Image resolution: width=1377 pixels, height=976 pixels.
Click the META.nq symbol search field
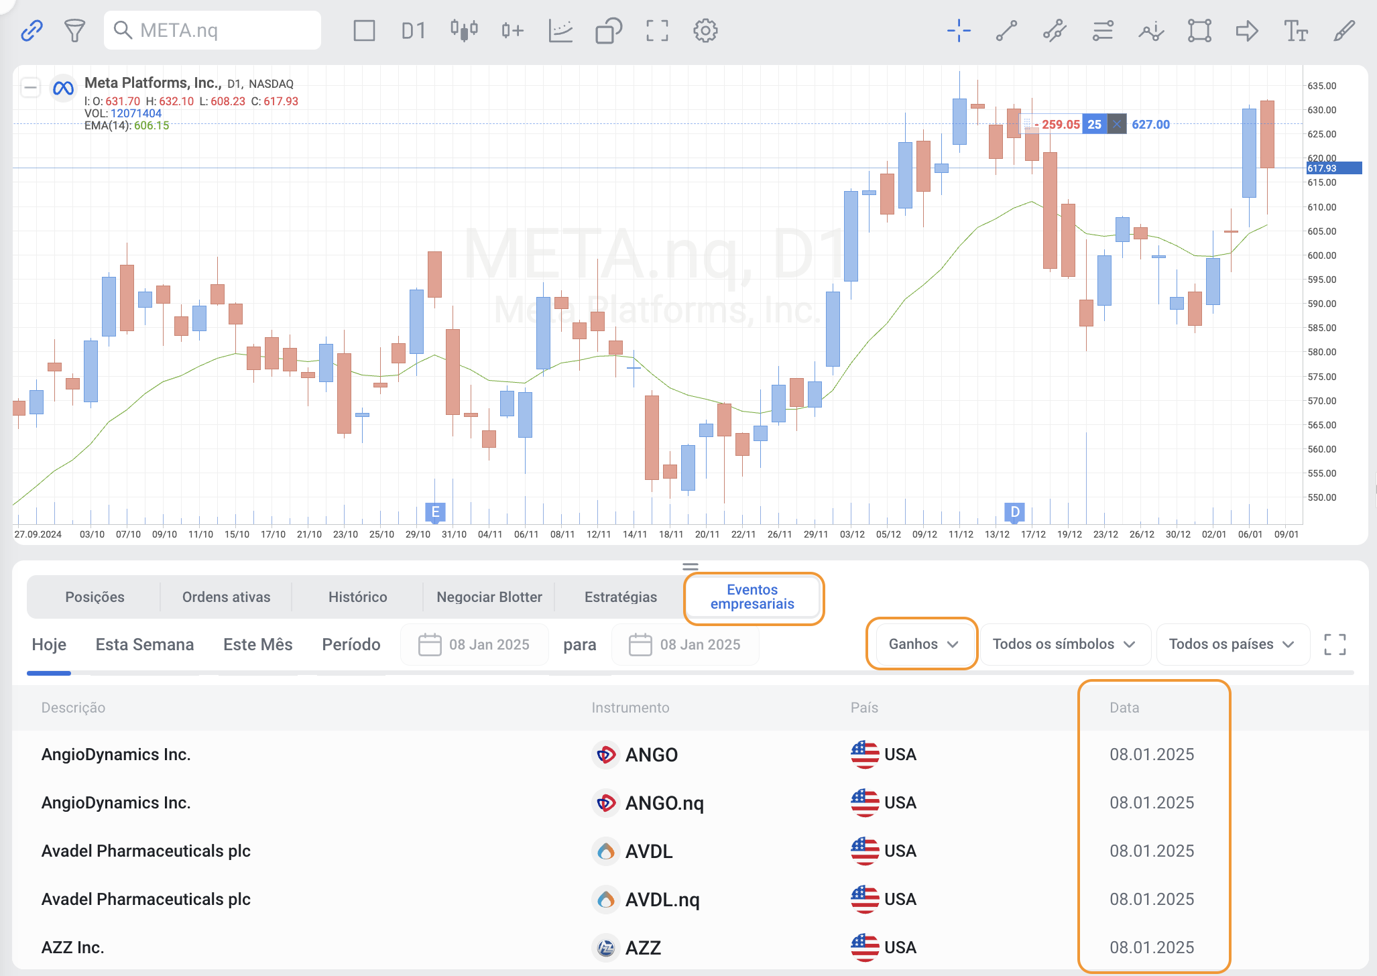point(213,30)
